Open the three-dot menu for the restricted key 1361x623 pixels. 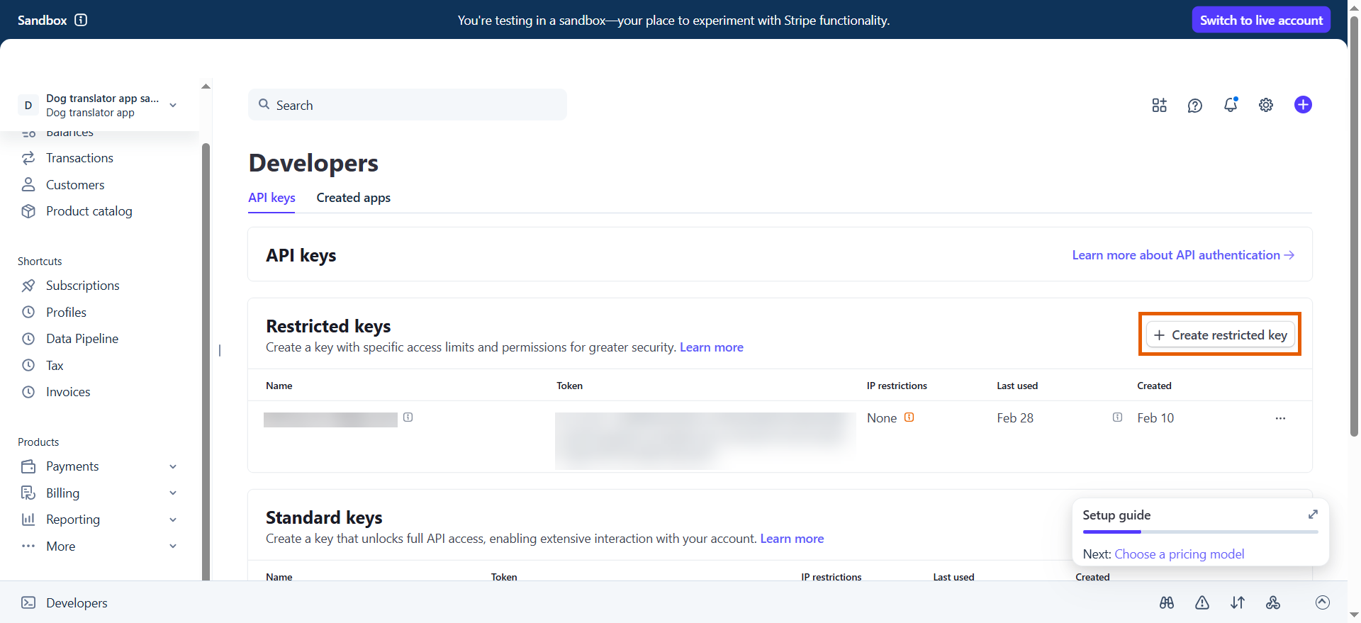pyautogui.click(x=1280, y=418)
